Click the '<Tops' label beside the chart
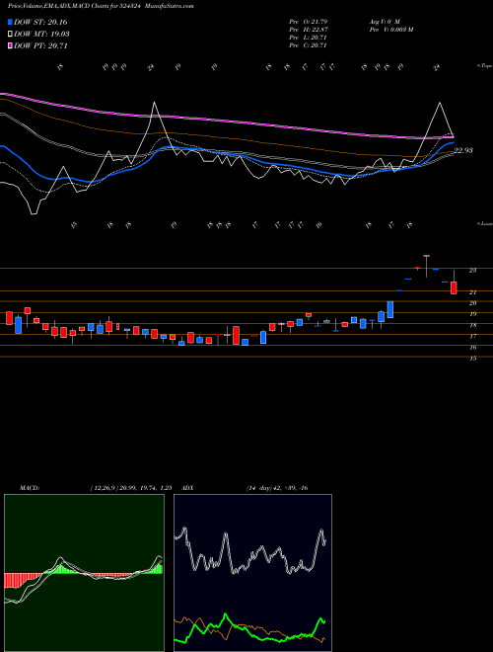 pos(484,66)
